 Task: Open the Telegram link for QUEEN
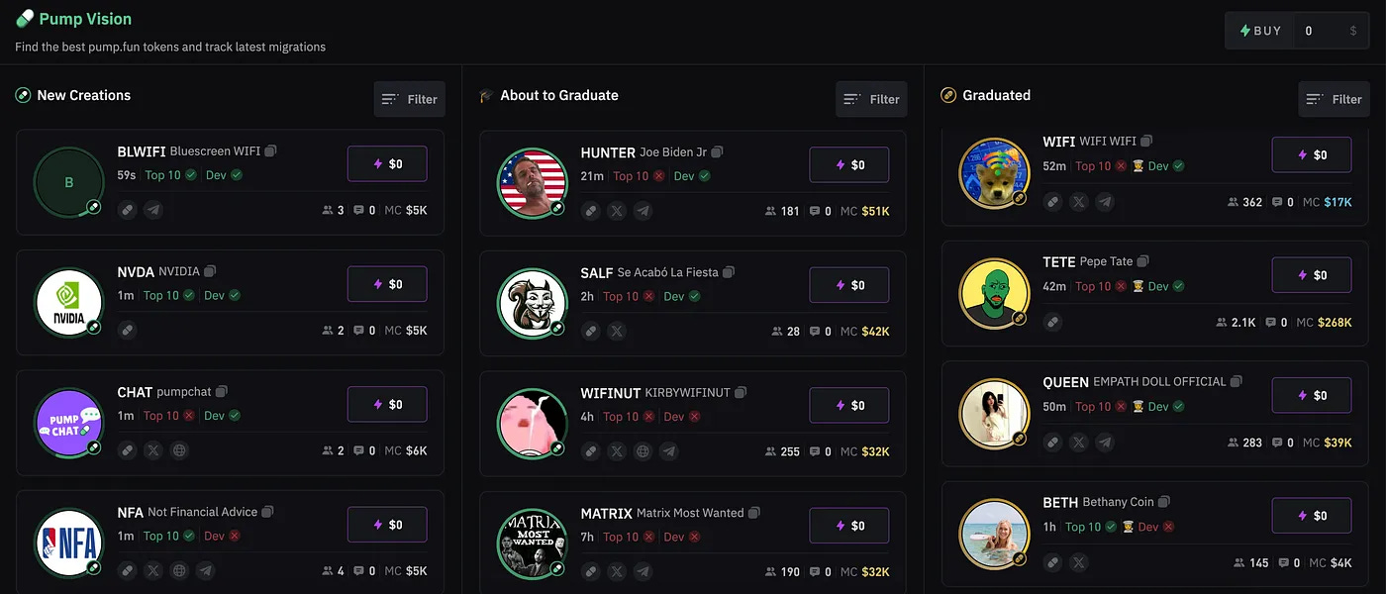tap(1104, 442)
